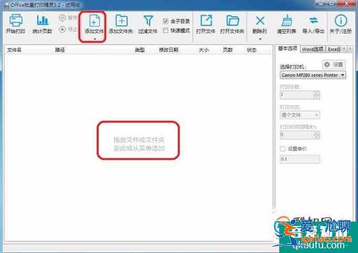Click the 类型 column header
Image resolution: width=358 pixels, height=253 pixels.
tap(140, 50)
